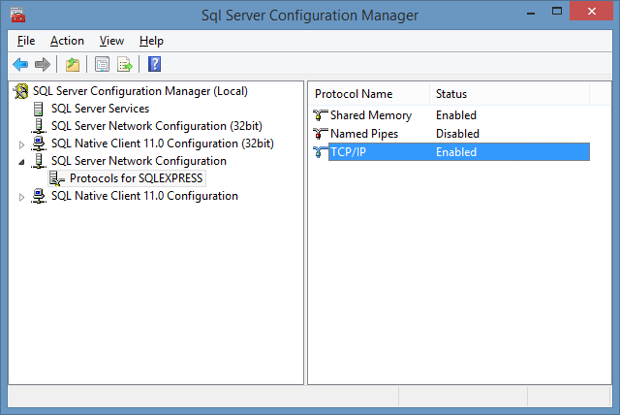Click the Named Pipes protocol icon
The height and width of the screenshot is (415, 620).
pyautogui.click(x=321, y=134)
